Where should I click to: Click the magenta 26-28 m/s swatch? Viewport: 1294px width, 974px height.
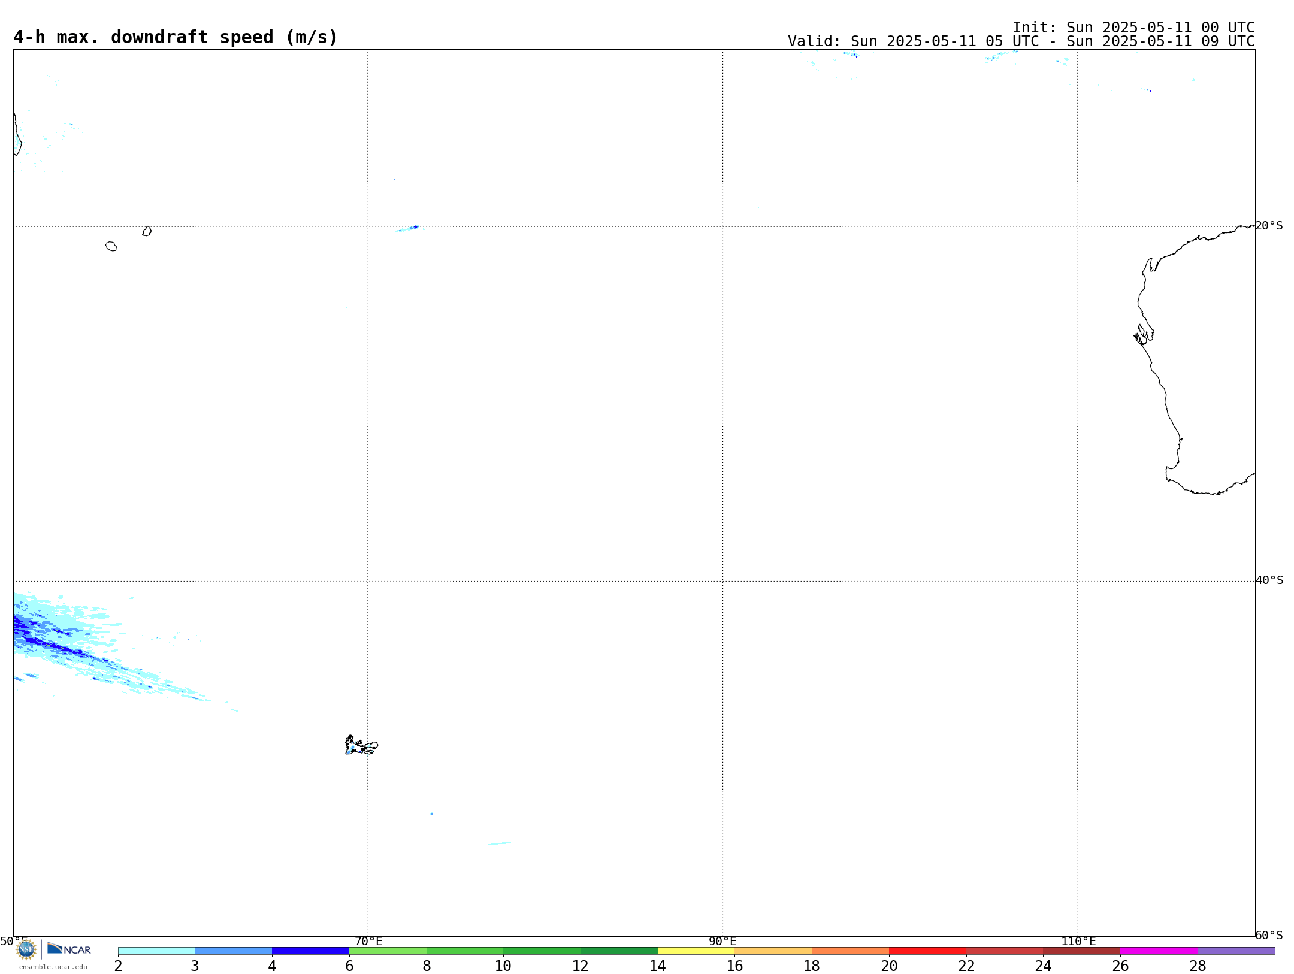click(x=1159, y=951)
